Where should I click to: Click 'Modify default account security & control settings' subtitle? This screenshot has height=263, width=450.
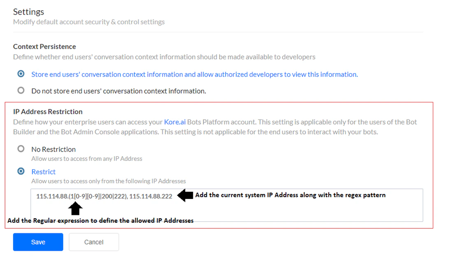(x=89, y=22)
